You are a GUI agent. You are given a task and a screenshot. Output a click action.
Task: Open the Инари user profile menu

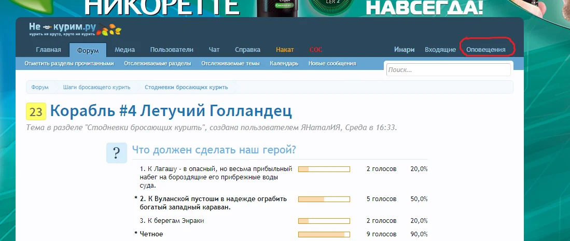pyautogui.click(x=404, y=50)
